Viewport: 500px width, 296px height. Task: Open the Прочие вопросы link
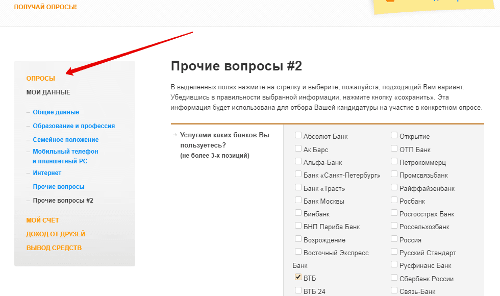coord(59,187)
